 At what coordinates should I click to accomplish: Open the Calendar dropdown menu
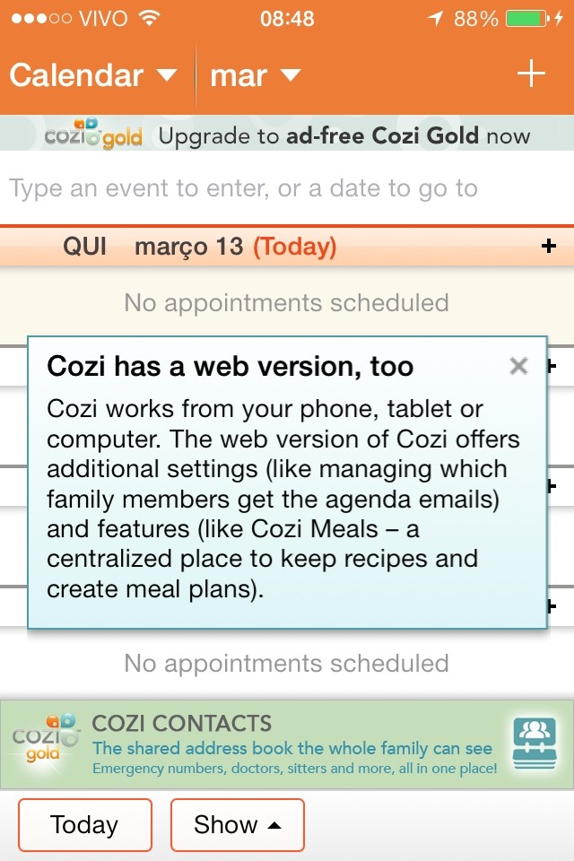[x=93, y=75]
